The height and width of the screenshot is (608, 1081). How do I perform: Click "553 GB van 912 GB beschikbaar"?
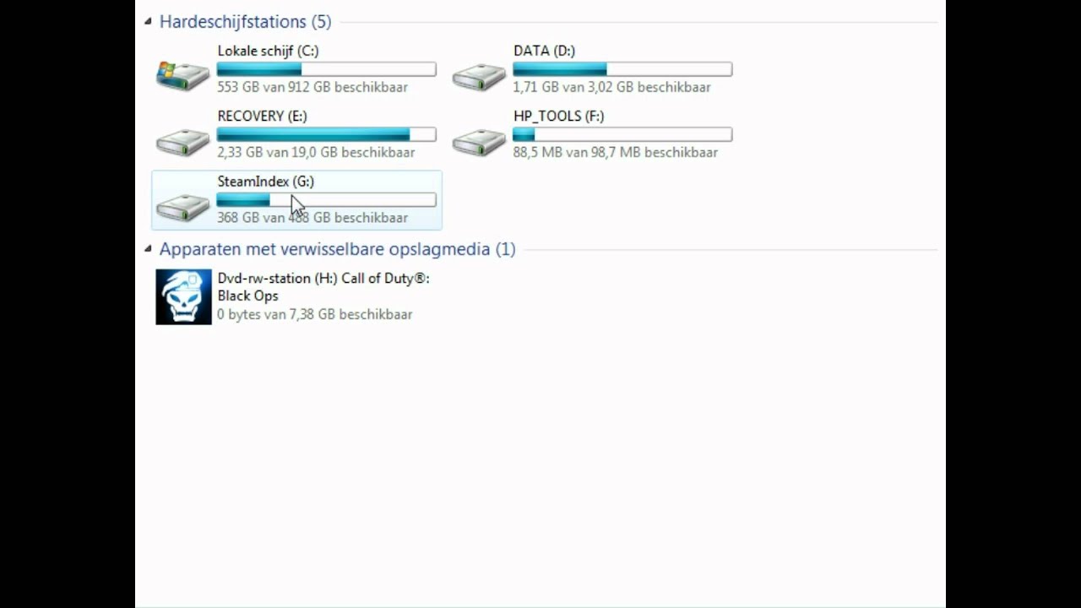click(x=312, y=87)
